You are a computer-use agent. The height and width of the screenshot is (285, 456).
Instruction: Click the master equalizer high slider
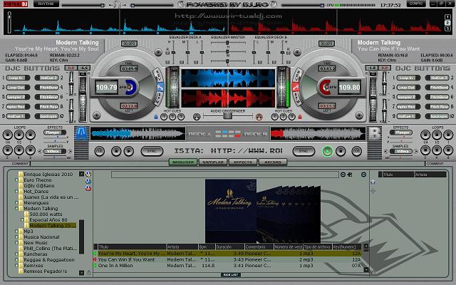coord(228,43)
